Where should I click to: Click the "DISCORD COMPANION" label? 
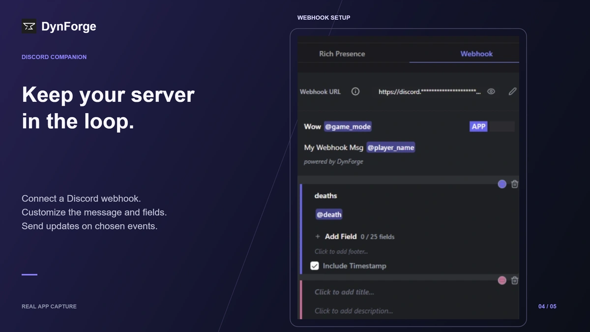click(54, 57)
